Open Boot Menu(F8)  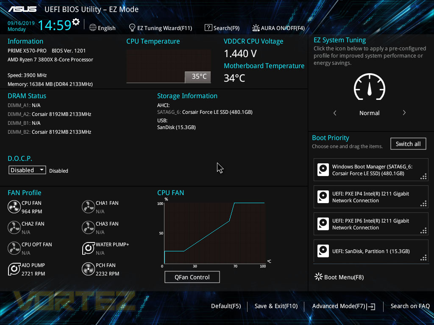344,277
